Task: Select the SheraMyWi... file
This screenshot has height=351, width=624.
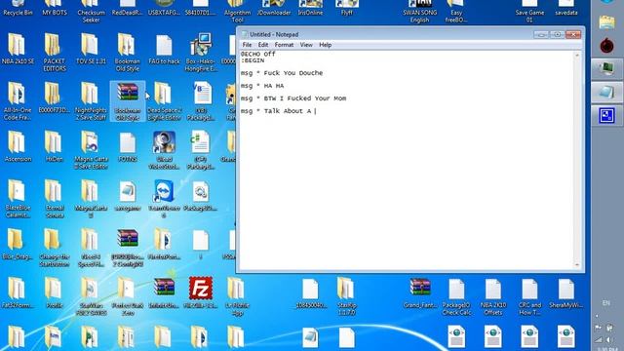Action: click(565, 292)
